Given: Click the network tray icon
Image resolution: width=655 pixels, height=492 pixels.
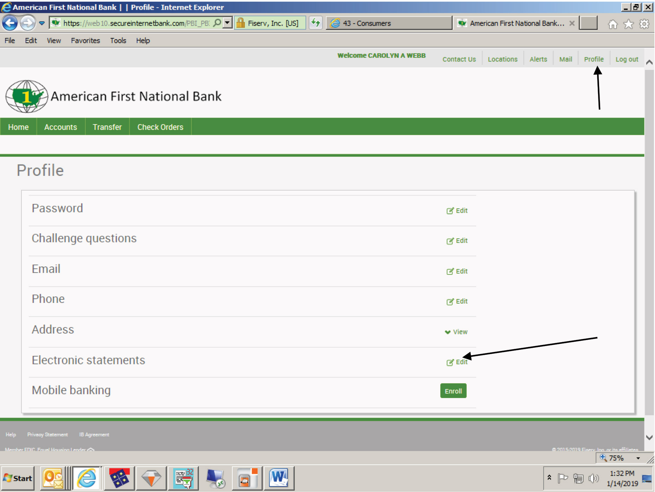Looking at the screenshot, I should click(x=578, y=478).
